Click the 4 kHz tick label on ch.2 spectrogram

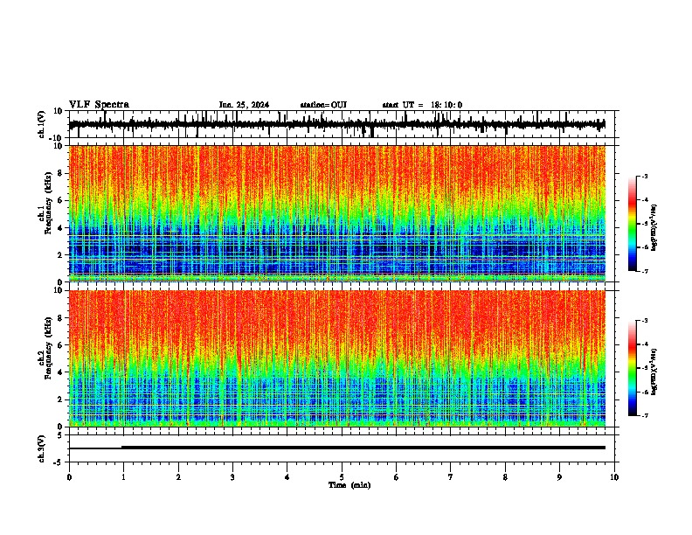60,372
